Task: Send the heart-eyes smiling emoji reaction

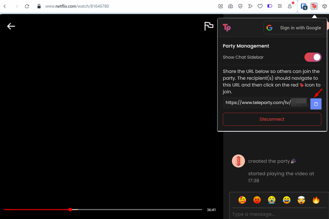Action: click(x=242, y=200)
